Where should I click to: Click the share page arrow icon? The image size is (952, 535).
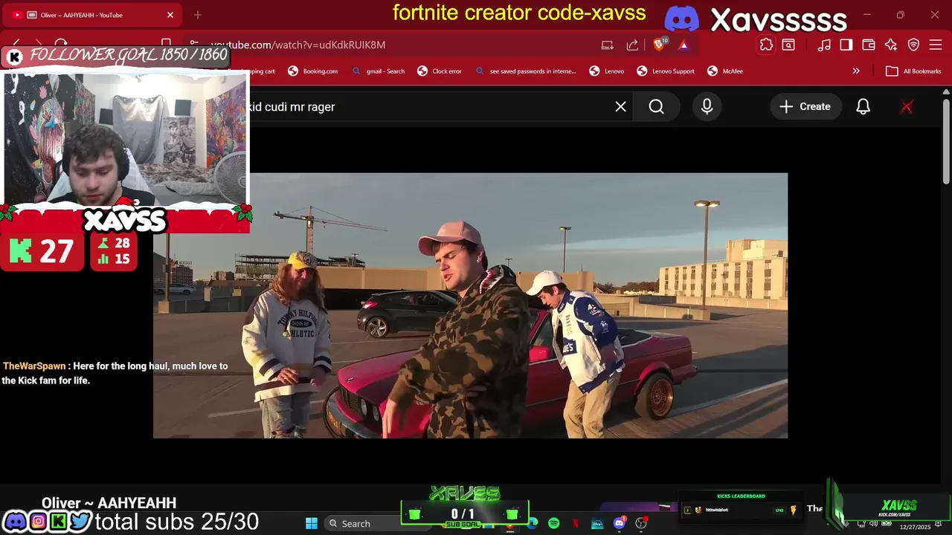tap(632, 45)
